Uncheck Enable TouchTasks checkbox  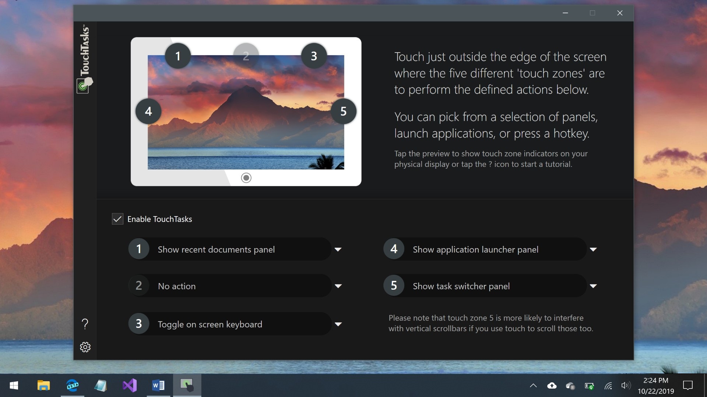[117, 219]
